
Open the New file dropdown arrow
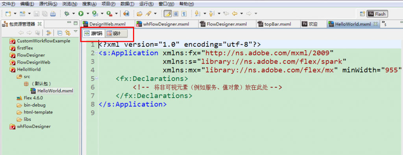[x=15, y=14]
